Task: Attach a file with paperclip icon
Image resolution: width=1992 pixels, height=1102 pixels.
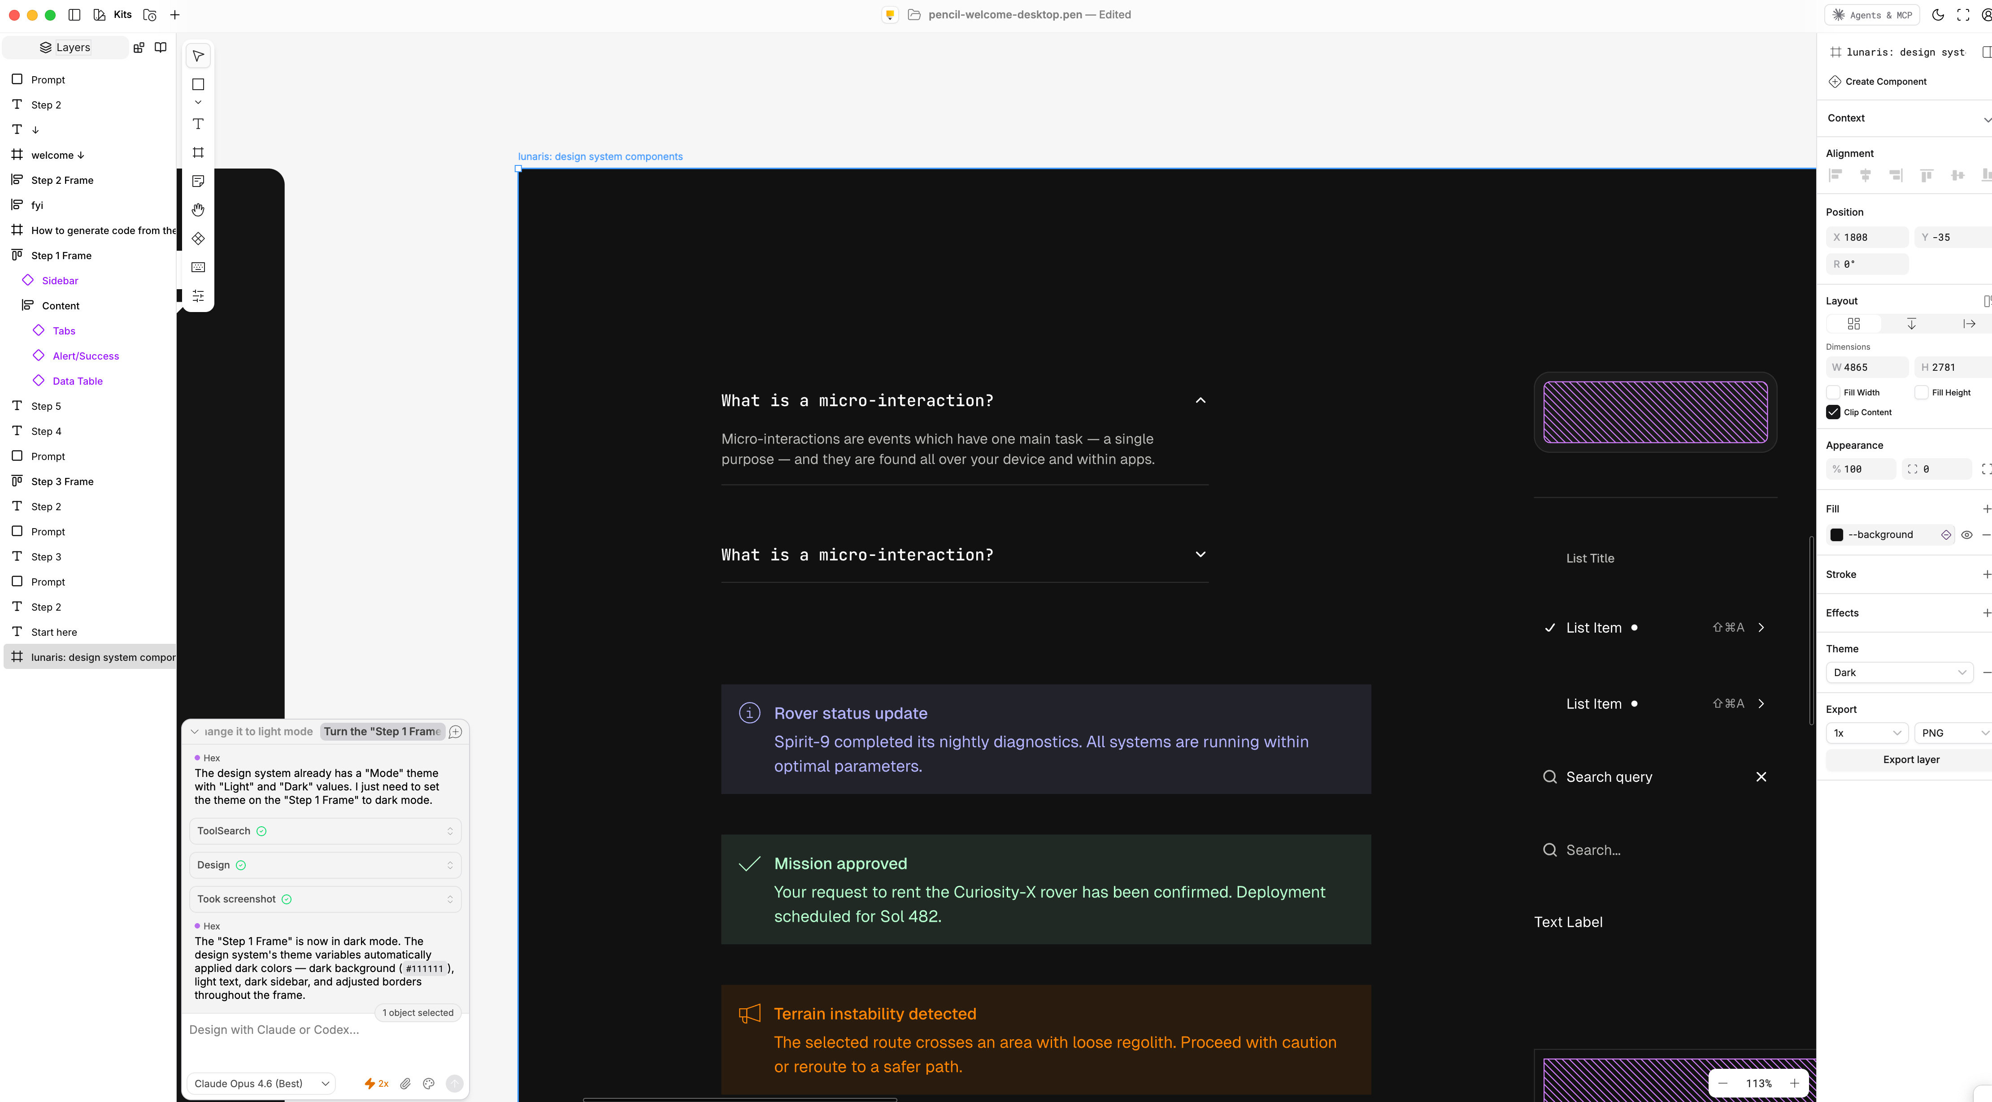Action: 405,1084
